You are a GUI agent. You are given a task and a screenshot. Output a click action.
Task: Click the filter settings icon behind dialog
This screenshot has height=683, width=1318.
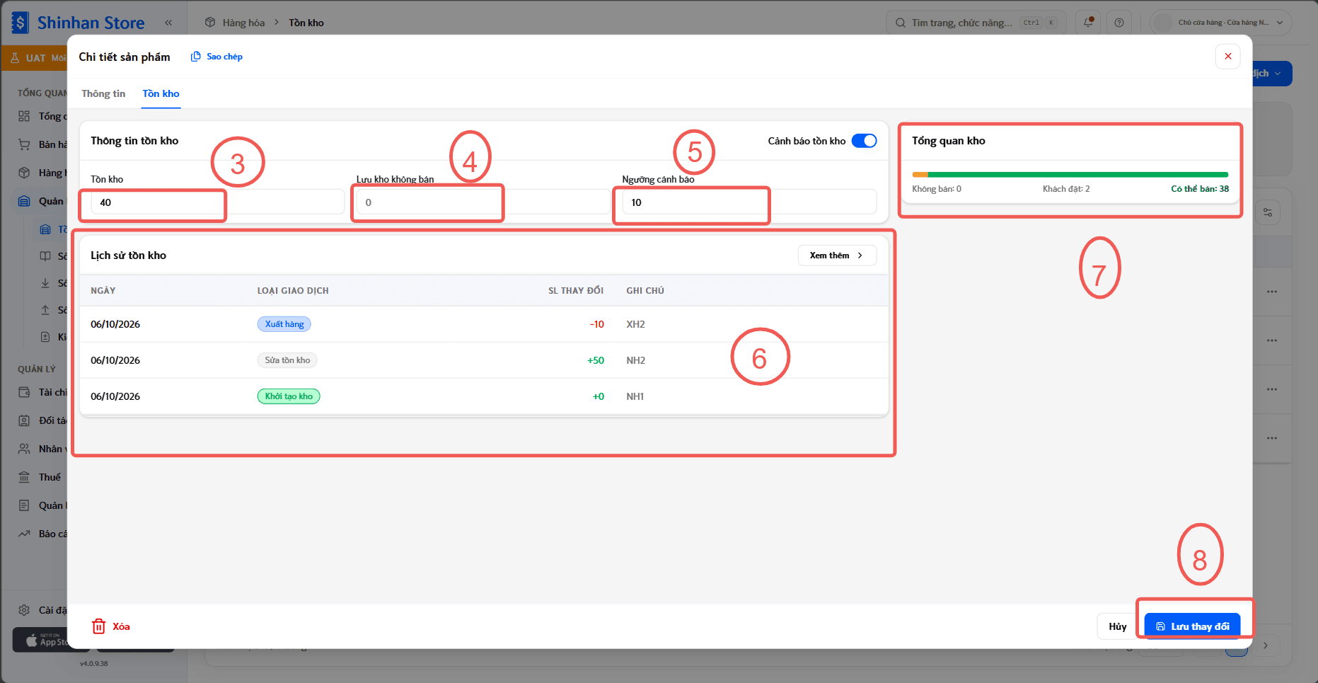pyautogui.click(x=1268, y=212)
